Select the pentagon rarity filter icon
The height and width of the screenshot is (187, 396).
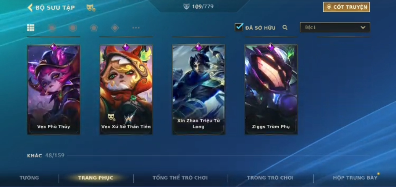point(94,28)
